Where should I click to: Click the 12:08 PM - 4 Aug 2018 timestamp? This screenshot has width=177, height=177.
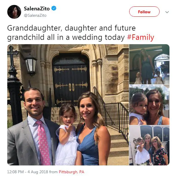tap(28, 172)
